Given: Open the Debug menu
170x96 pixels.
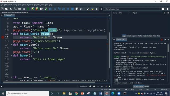Looking at the screenshot, I should 24,5.
